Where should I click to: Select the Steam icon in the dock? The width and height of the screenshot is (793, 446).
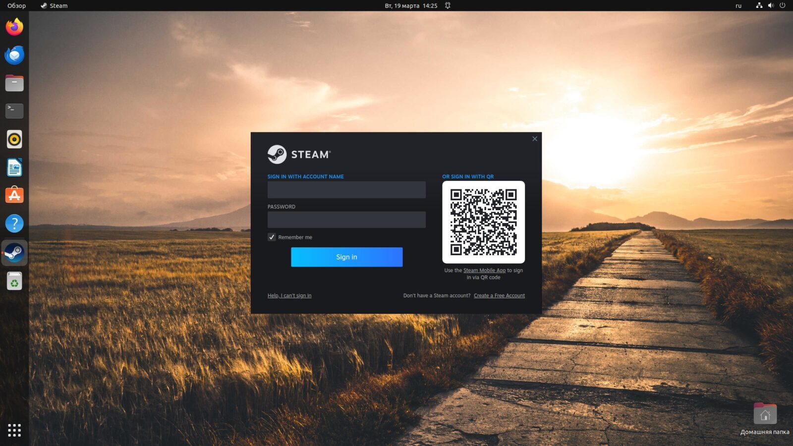tap(14, 253)
